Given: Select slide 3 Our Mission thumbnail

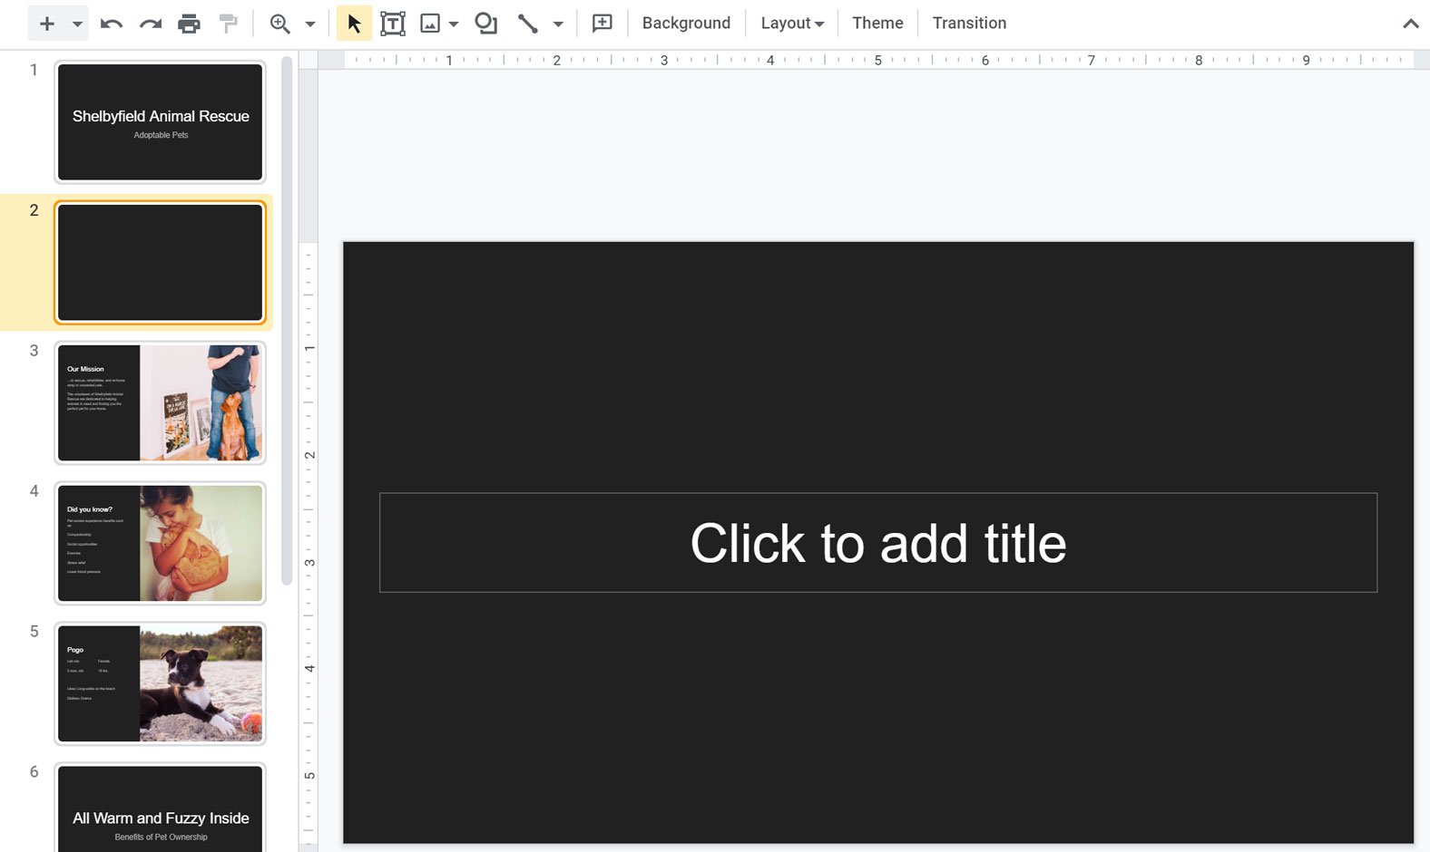Looking at the screenshot, I should (x=160, y=403).
